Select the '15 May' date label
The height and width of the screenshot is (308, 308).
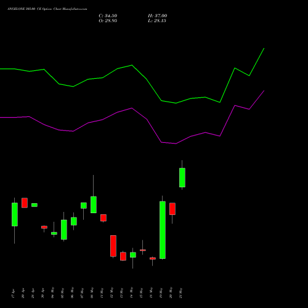[141, 293]
